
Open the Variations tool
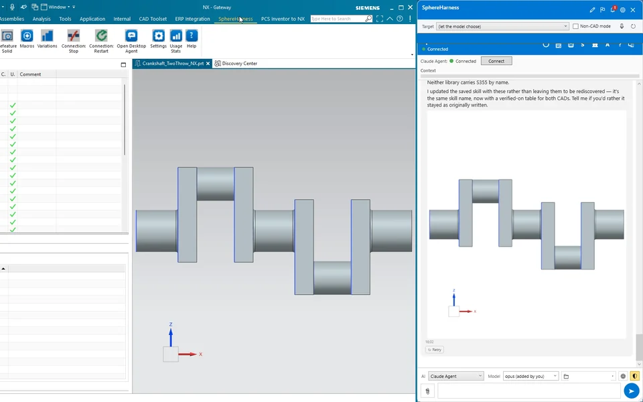click(47, 40)
